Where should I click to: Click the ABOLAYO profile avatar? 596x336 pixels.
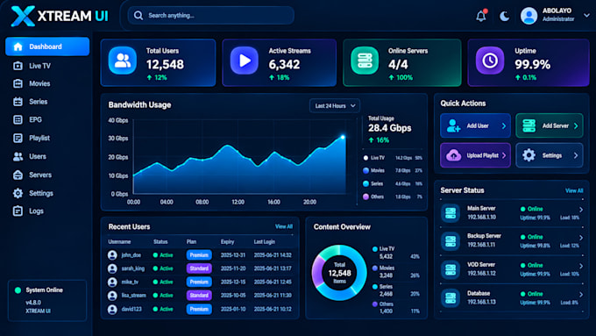pos(529,16)
